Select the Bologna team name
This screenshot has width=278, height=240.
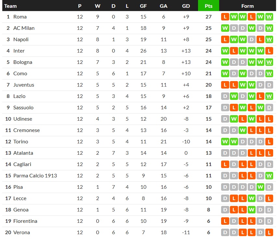pyautogui.click(x=22, y=62)
